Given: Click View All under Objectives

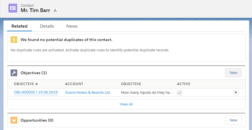Looking at the screenshot, I should 126,104.
